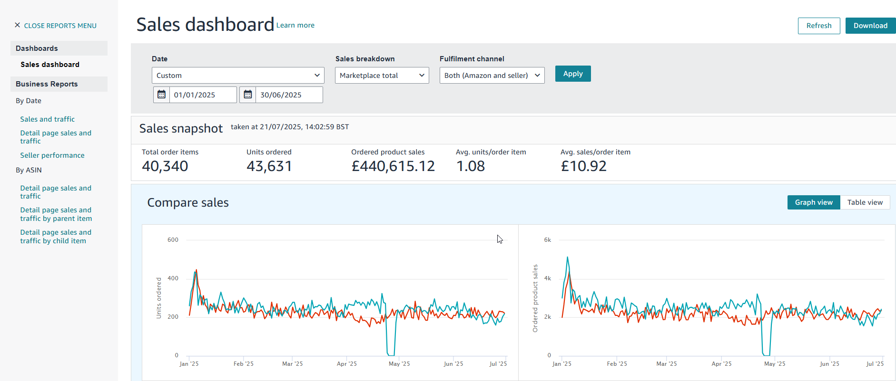896x381 pixels.
Task: Click the start date calendar icon
Action: (x=161, y=95)
